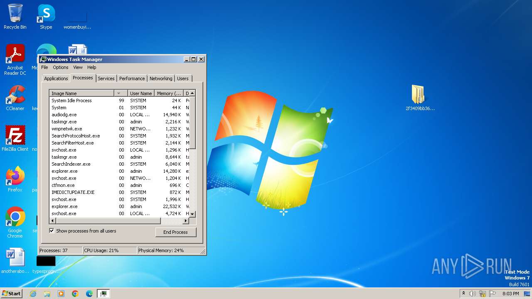Viewport: 532px width, 299px height.
Task: Open Action Center flag icon
Action: 493,294
